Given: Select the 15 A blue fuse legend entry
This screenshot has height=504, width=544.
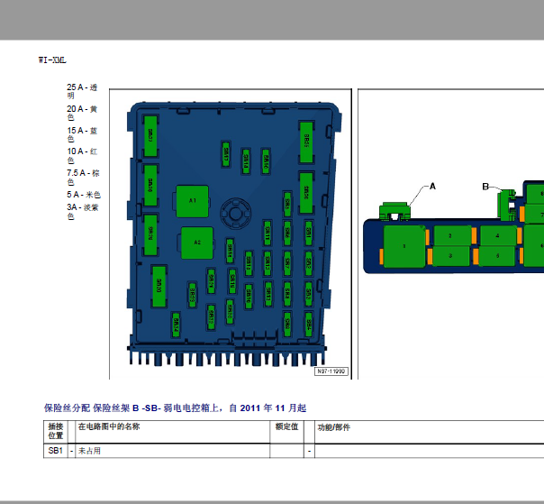Looking at the screenshot, I should coord(82,134).
